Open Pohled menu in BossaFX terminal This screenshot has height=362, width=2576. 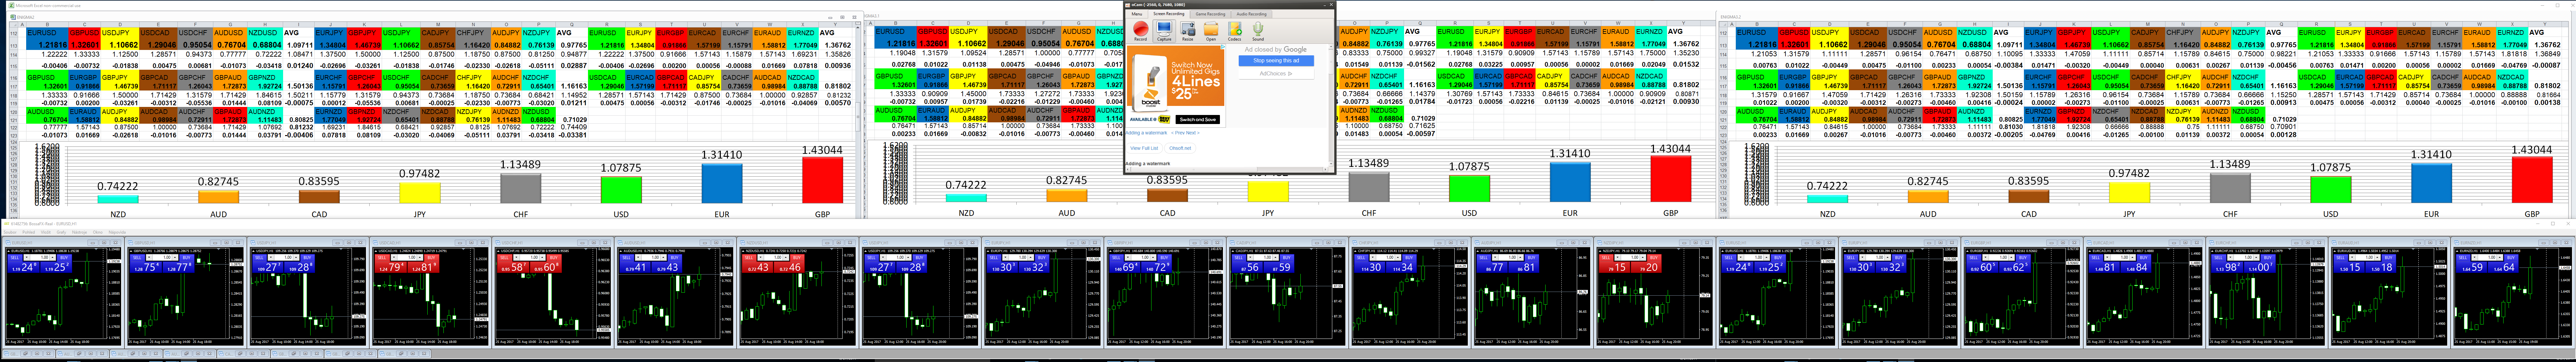(x=29, y=232)
